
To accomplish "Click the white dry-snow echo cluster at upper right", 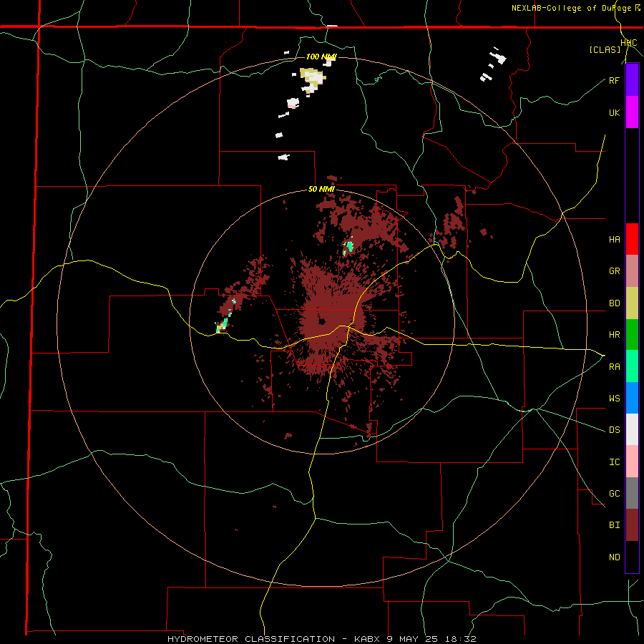I will (493, 64).
